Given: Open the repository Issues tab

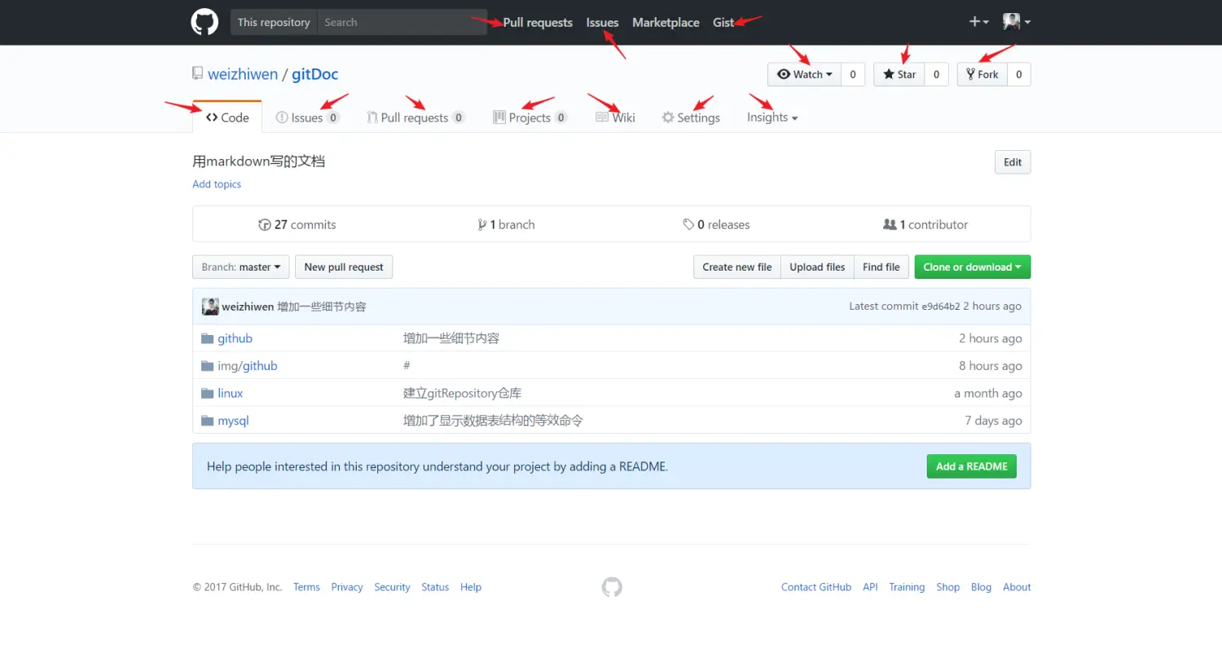Looking at the screenshot, I should 307,117.
